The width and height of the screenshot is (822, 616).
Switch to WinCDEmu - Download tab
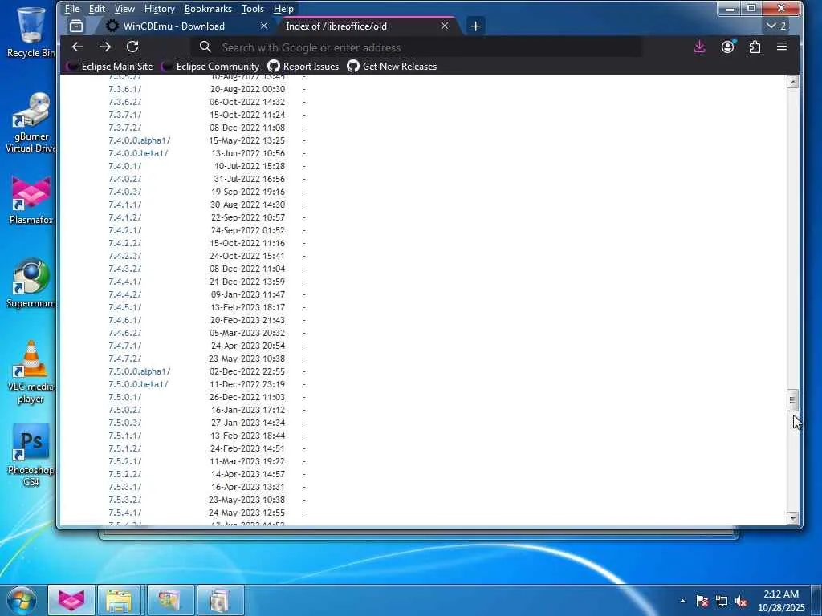(x=174, y=26)
